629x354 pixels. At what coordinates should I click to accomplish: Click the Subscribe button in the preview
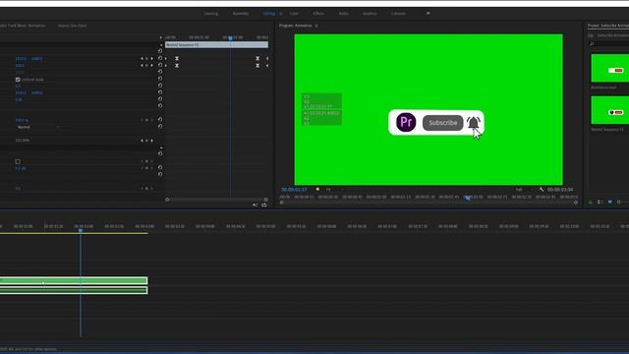(x=443, y=123)
